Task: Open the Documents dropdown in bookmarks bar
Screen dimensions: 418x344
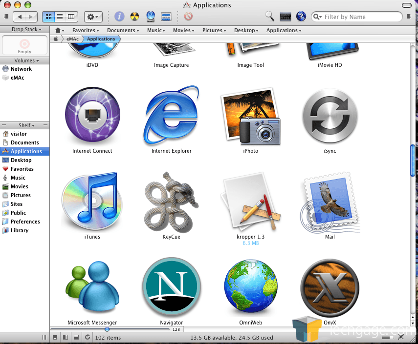Action: (123, 30)
